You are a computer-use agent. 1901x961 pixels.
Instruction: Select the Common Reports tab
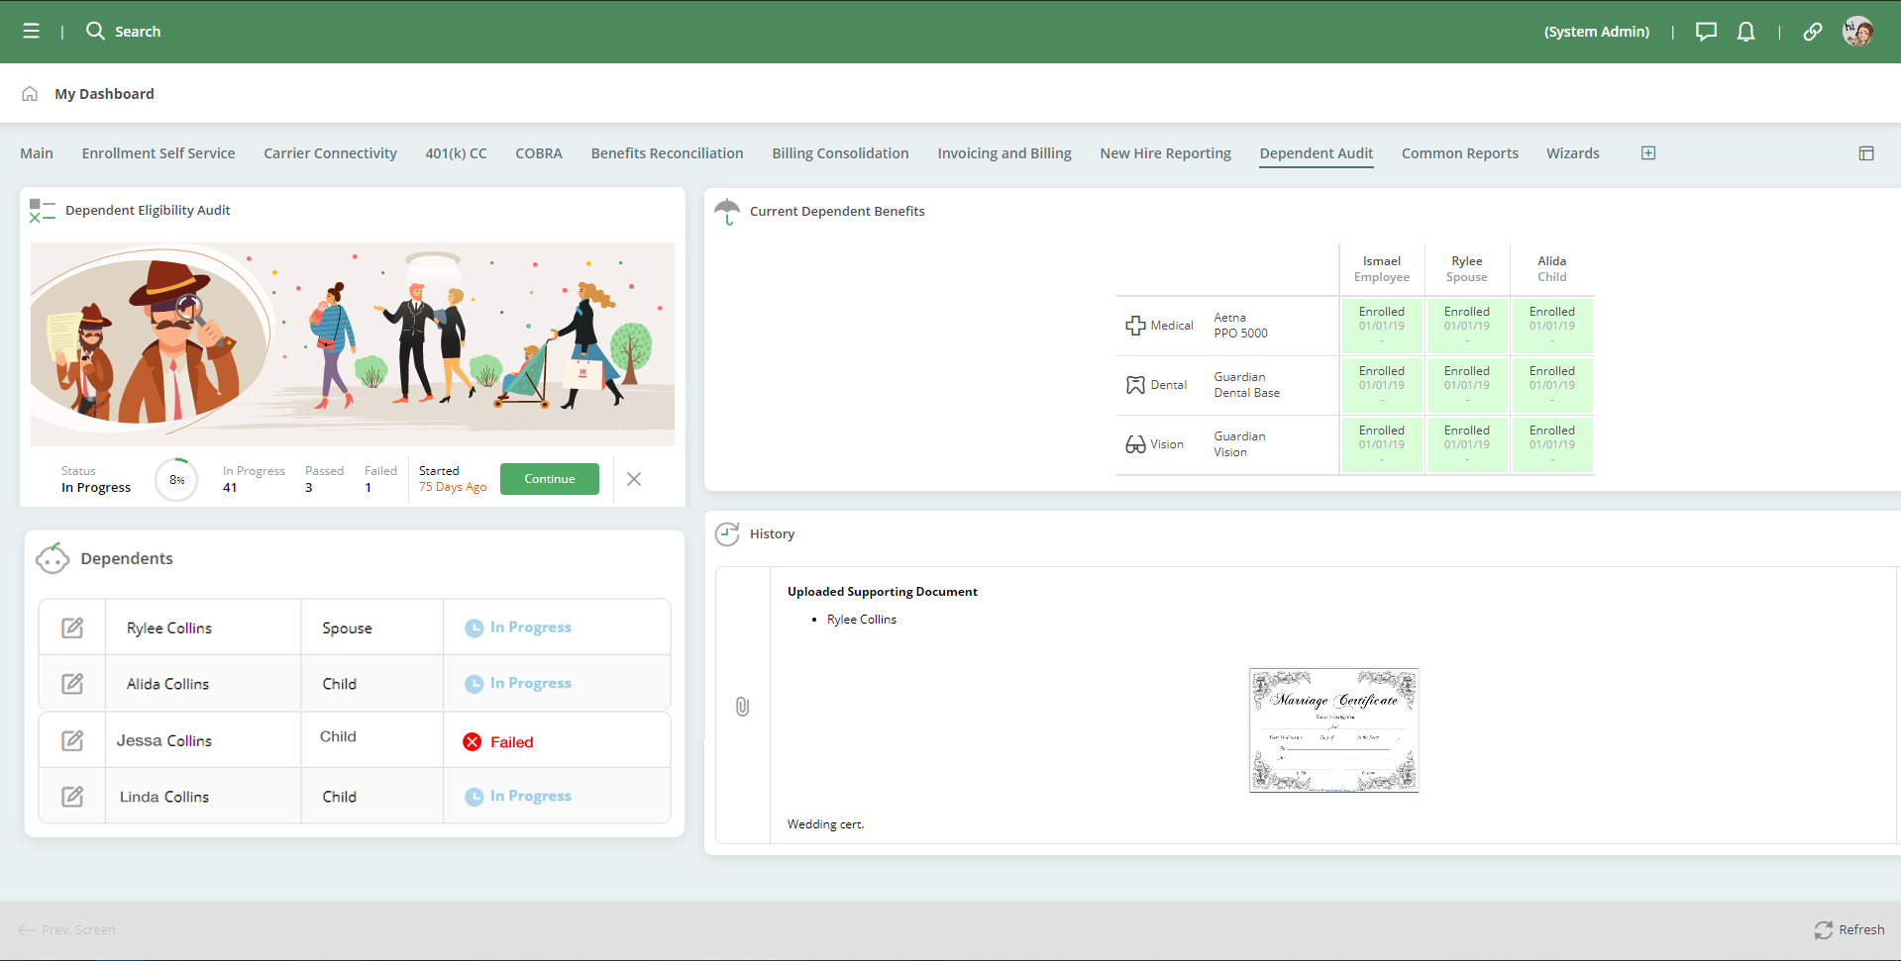click(x=1459, y=153)
